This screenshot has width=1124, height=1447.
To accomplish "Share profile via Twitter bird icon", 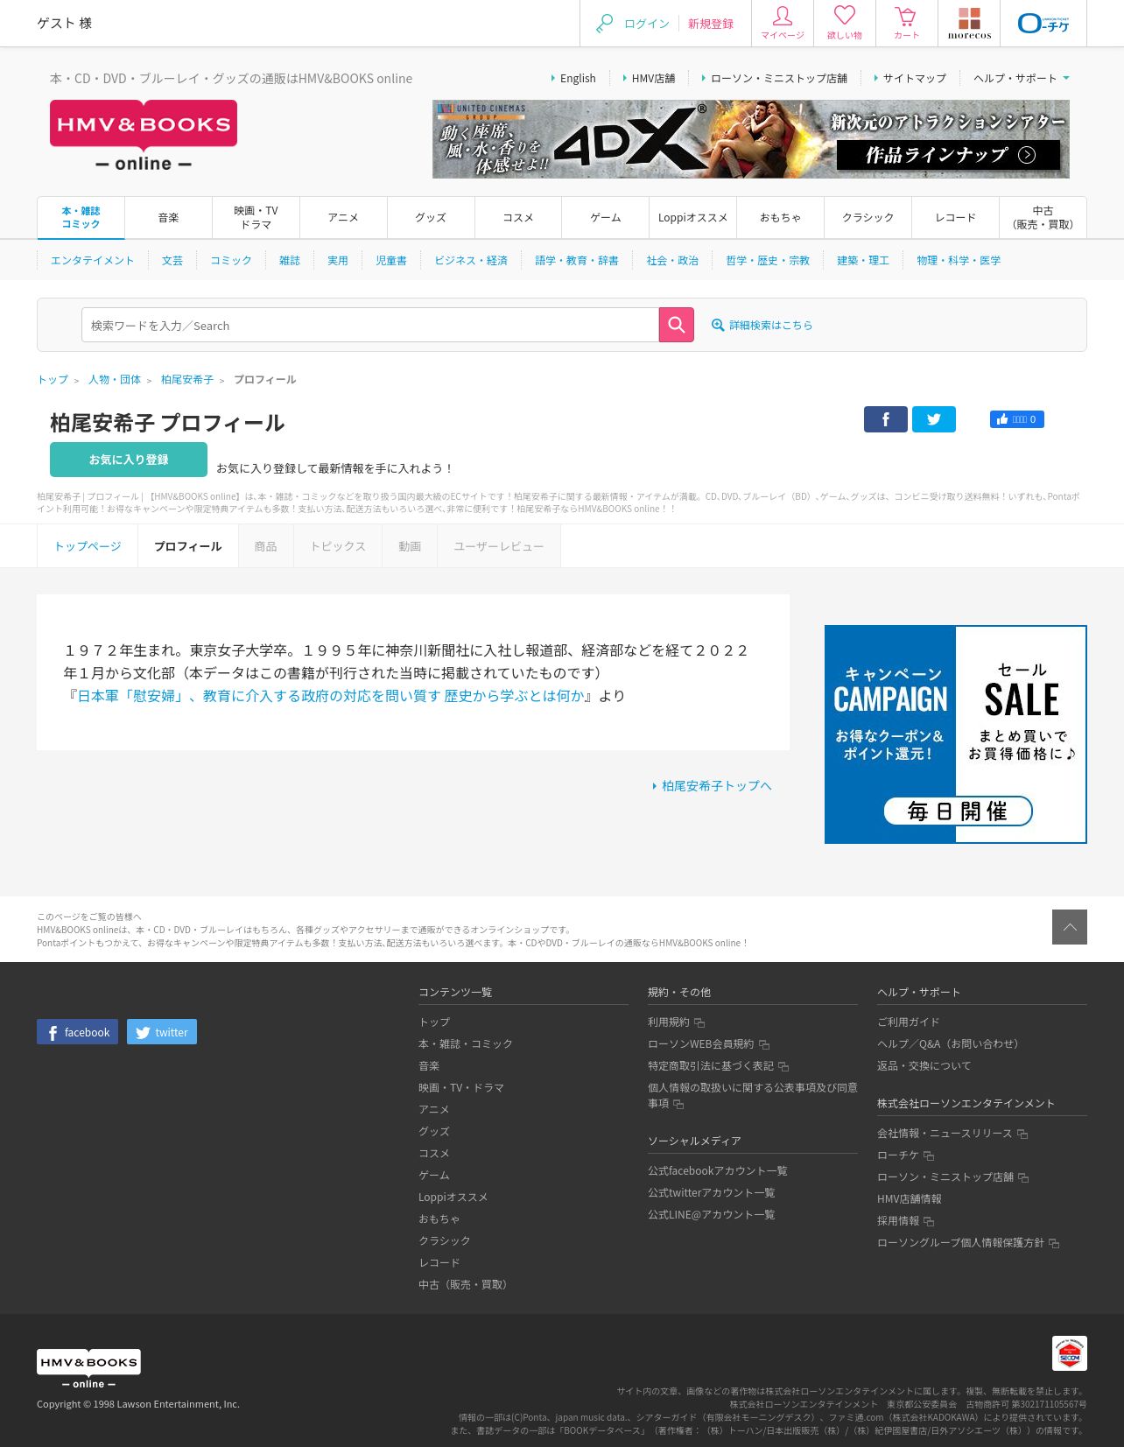I will [934, 419].
